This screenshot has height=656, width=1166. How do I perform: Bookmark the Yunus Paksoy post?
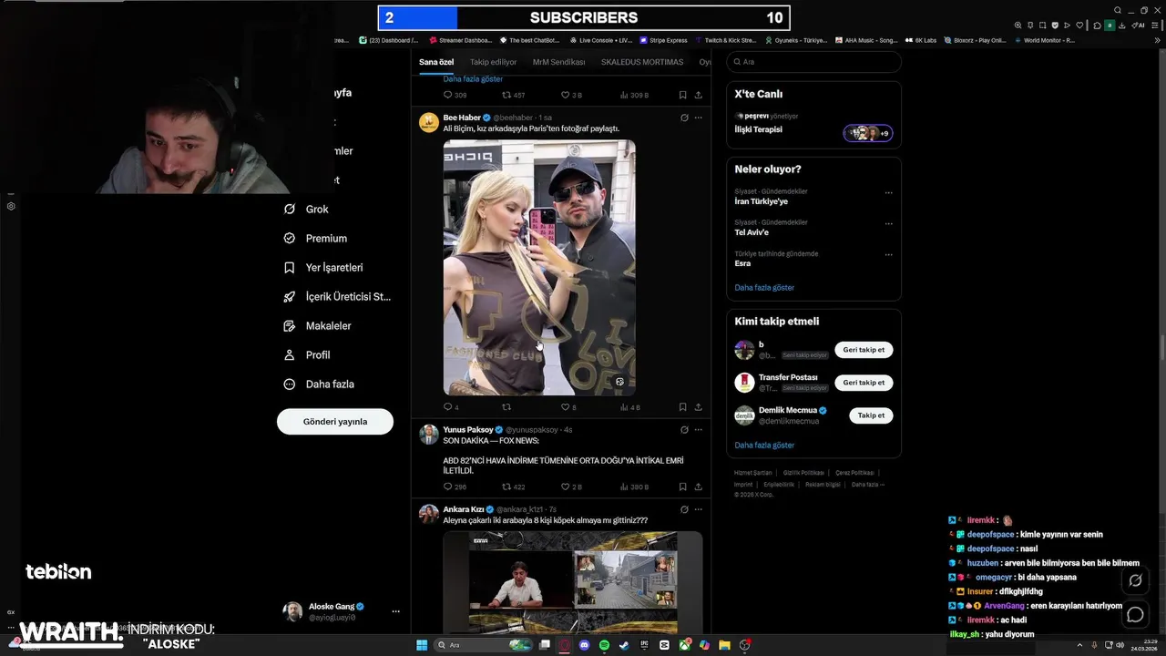[682, 487]
